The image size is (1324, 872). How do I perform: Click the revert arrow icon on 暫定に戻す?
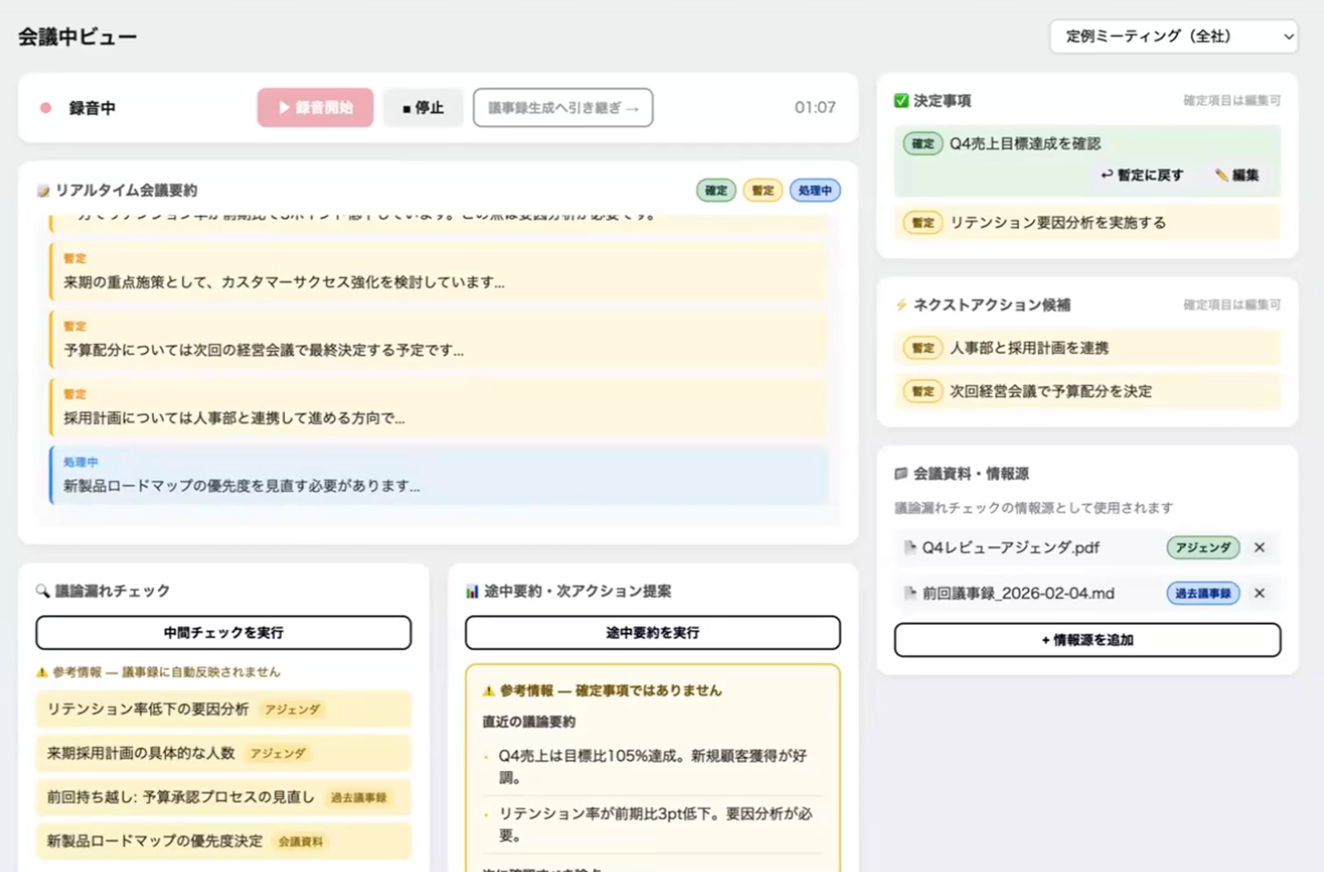point(1106,175)
